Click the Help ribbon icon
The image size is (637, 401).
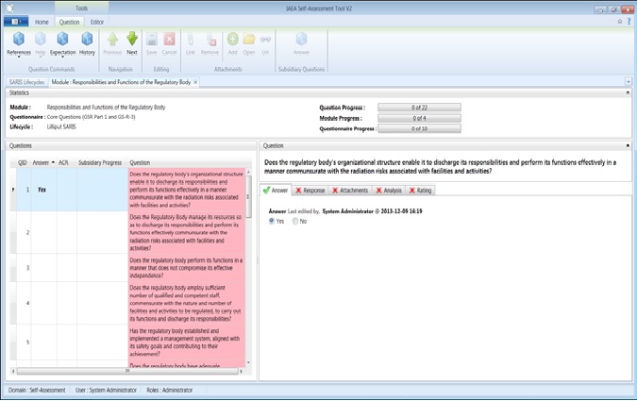[41, 43]
